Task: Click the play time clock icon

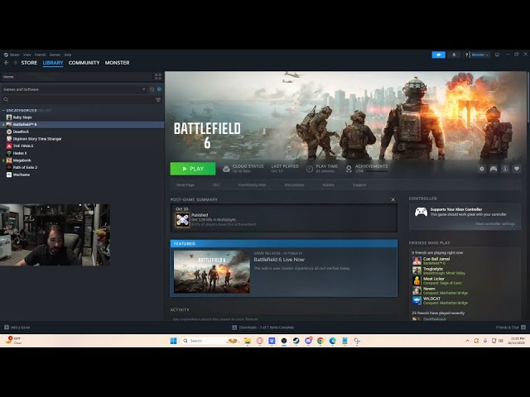Action: pyautogui.click(x=310, y=169)
